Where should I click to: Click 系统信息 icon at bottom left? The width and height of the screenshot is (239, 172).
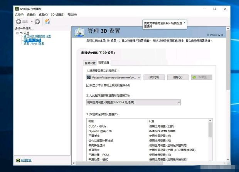coord(18,160)
